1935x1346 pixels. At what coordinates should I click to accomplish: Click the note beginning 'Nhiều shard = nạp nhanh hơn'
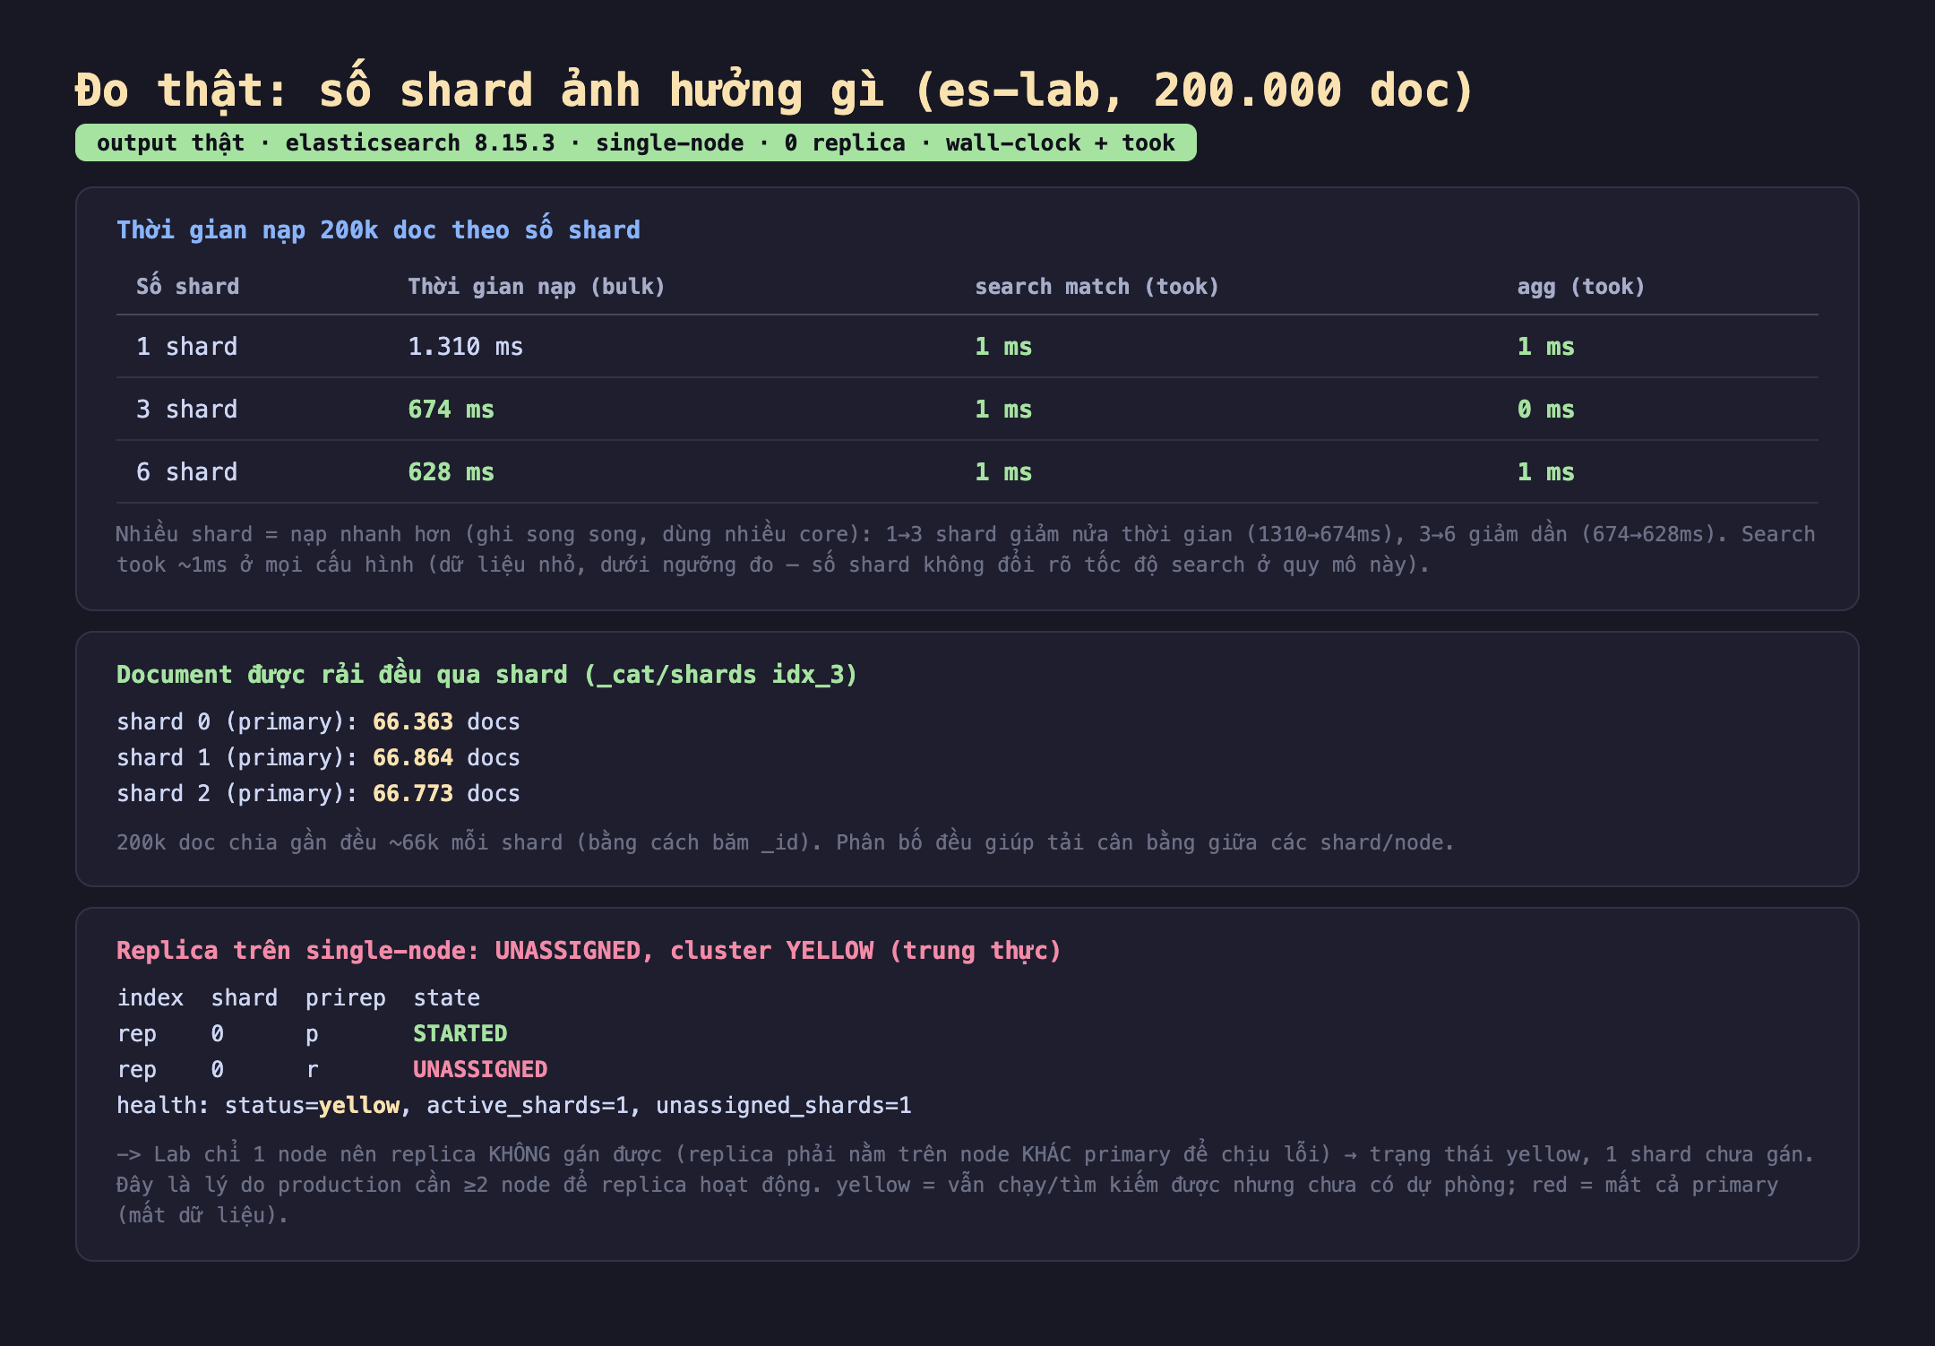[x=966, y=548]
